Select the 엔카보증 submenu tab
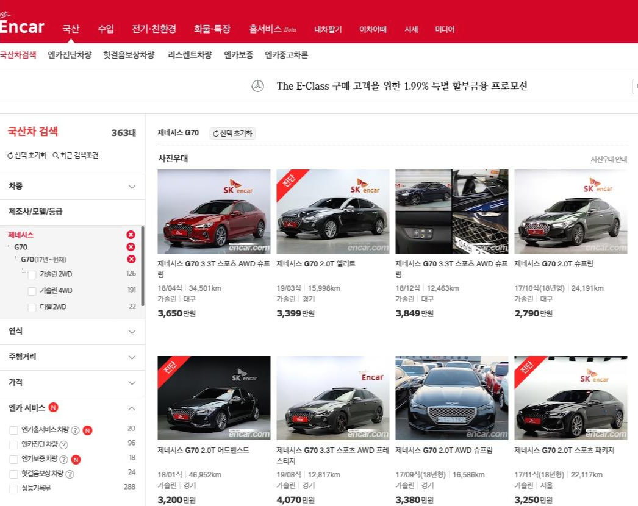 (x=238, y=54)
